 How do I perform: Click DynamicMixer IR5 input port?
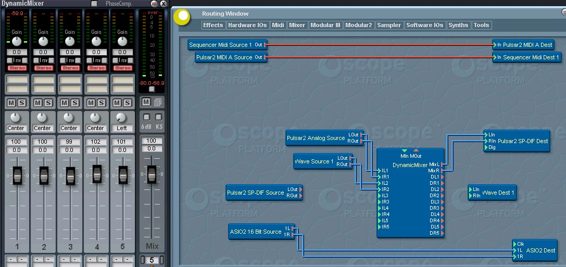(380, 227)
